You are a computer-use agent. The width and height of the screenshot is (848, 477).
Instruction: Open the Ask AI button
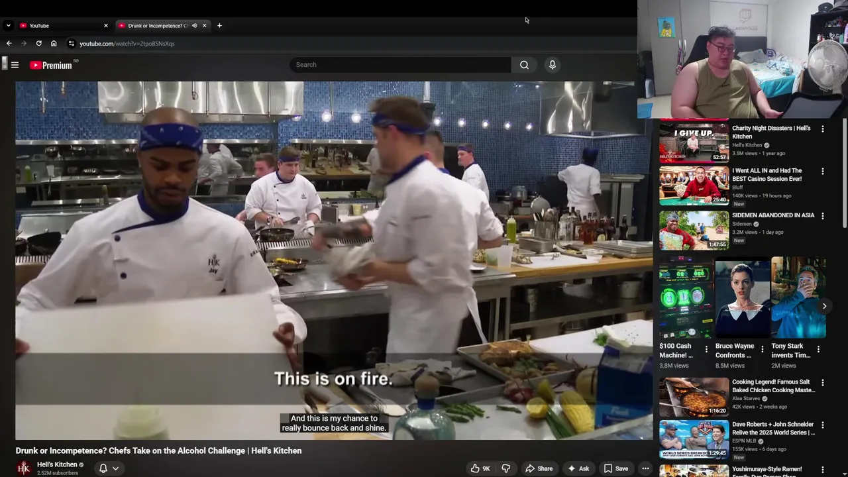pyautogui.click(x=578, y=468)
